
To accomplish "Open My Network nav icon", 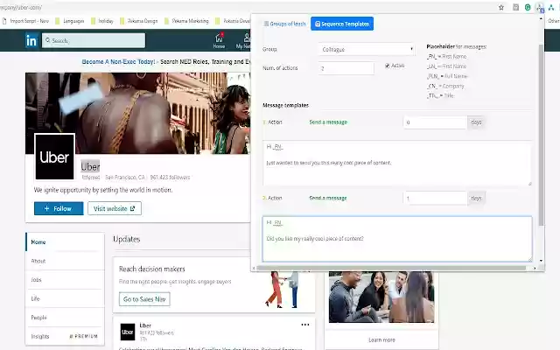I will pos(245,41).
